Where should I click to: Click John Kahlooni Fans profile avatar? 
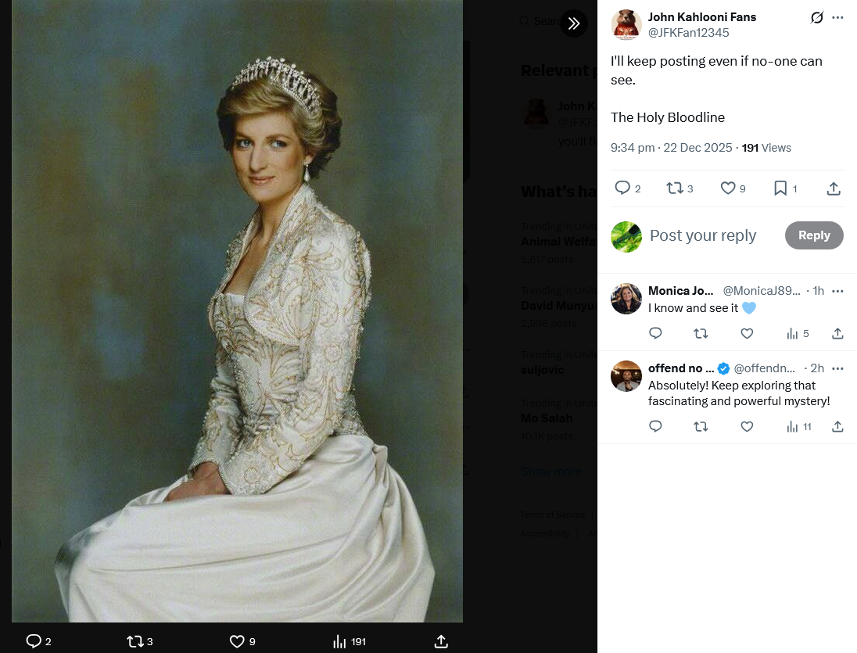(626, 25)
